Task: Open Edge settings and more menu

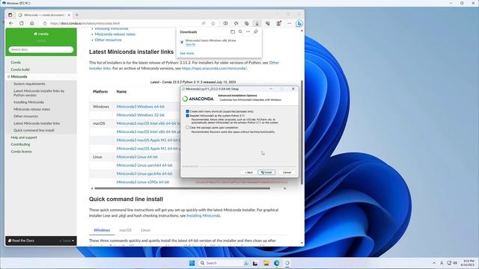Action: click(x=289, y=23)
